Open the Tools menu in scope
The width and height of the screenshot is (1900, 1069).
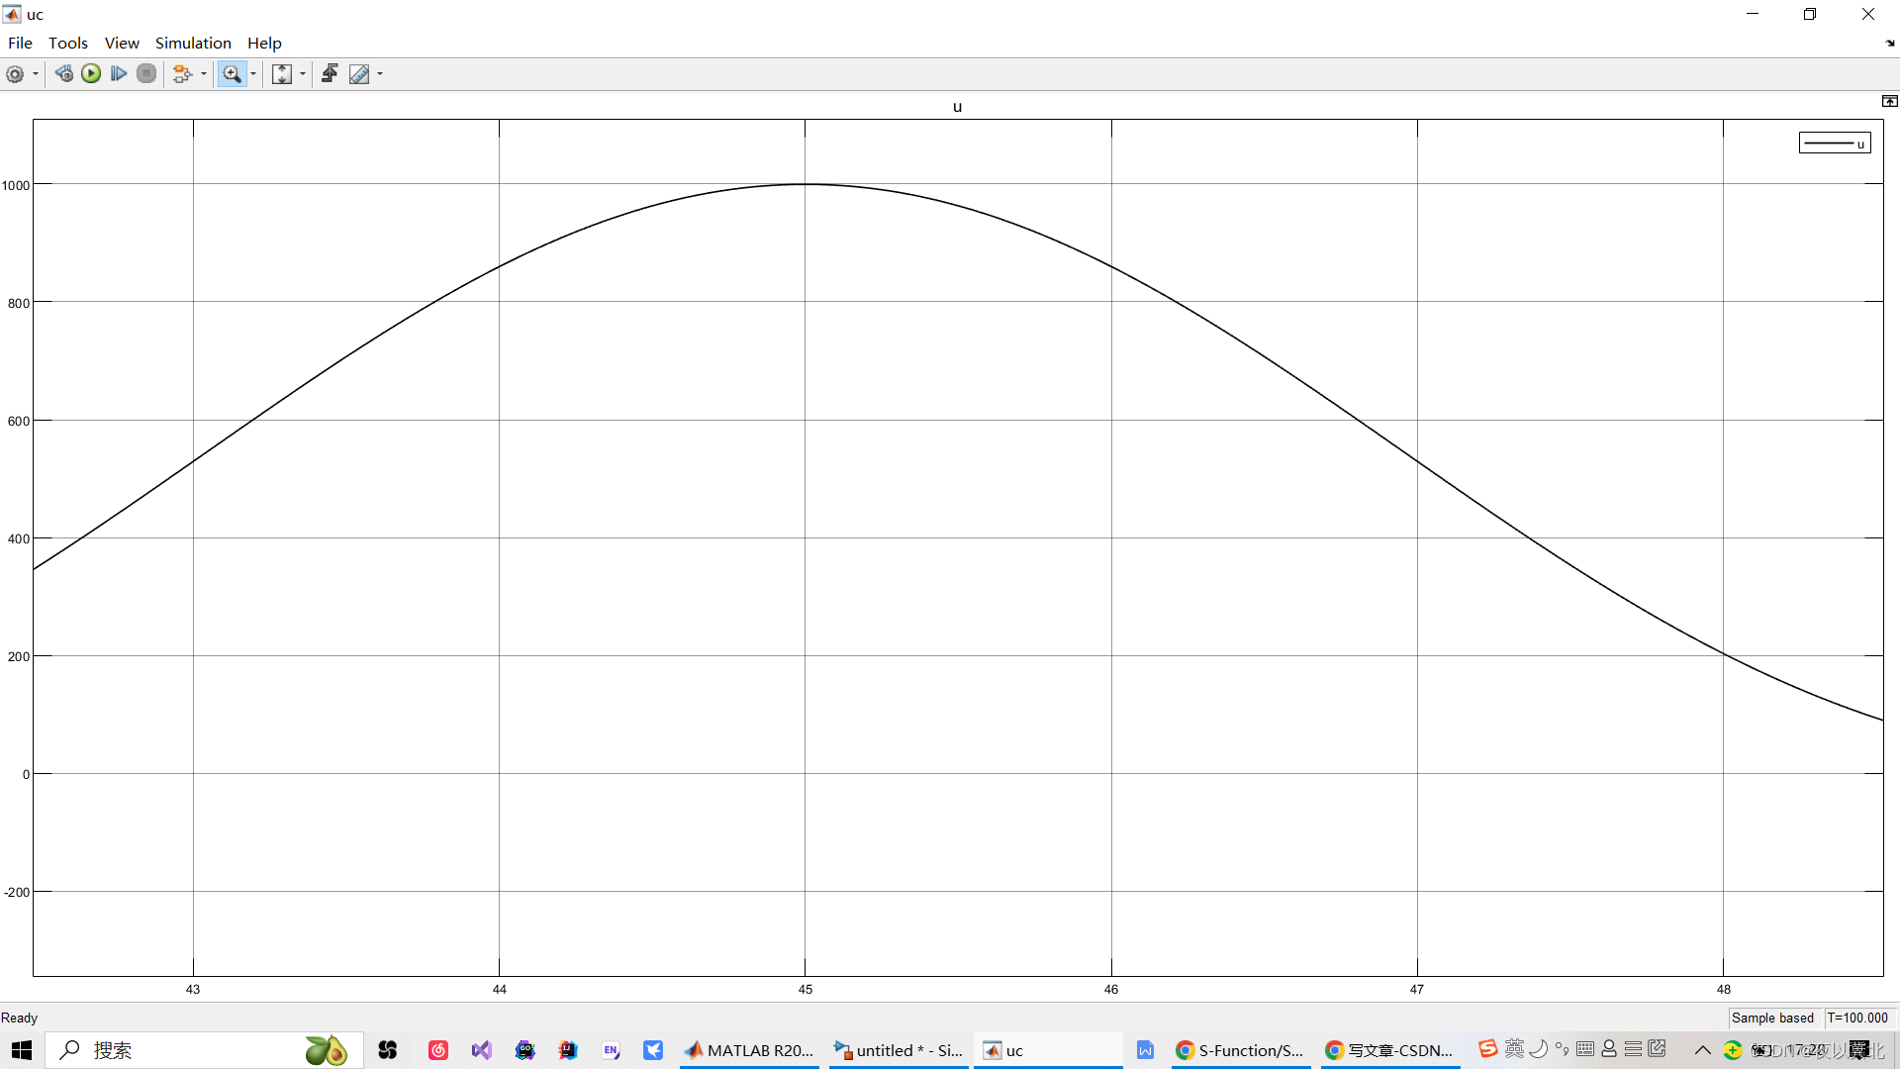click(68, 44)
